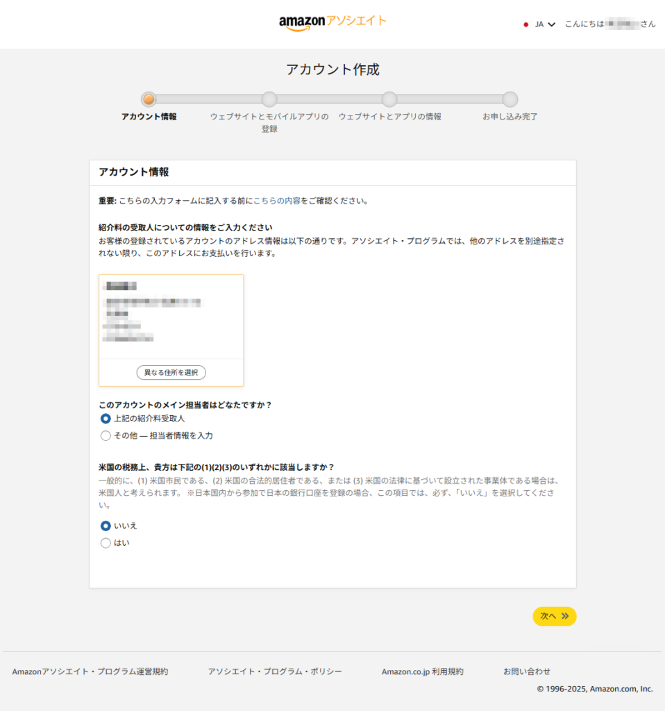Open the お問い合わせ footer link
This screenshot has width=665, height=711.
point(527,671)
